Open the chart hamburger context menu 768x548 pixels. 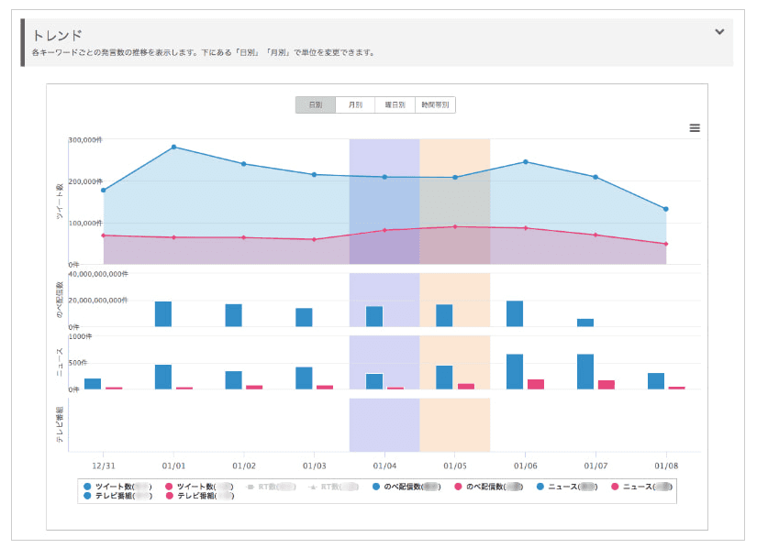(695, 128)
